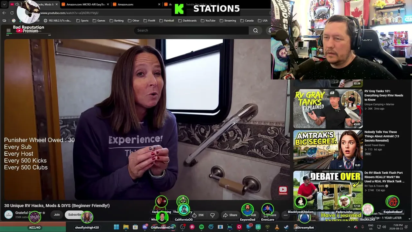Open the Other bookmarks folder

(x=133, y=21)
